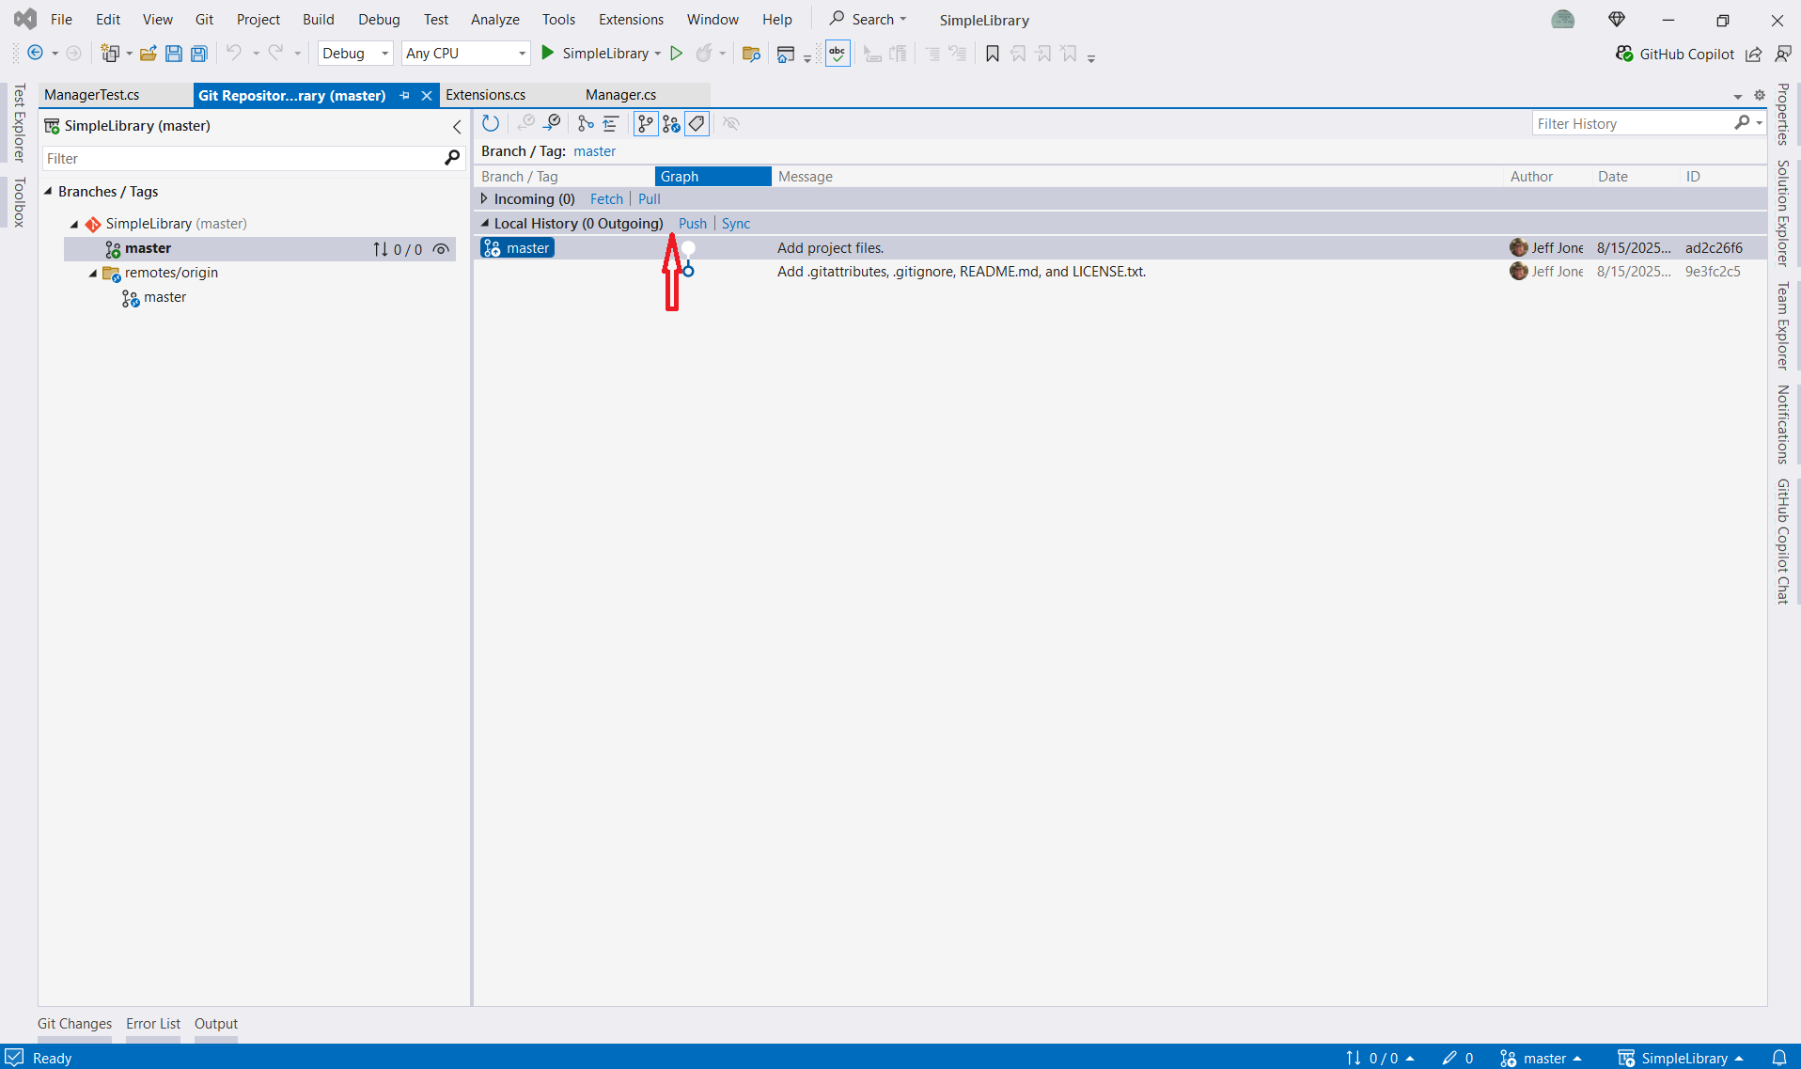The width and height of the screenshot is (1801, 1069).
Task: Open the Any CPU platform dropdown
Action: coord(466,54)
